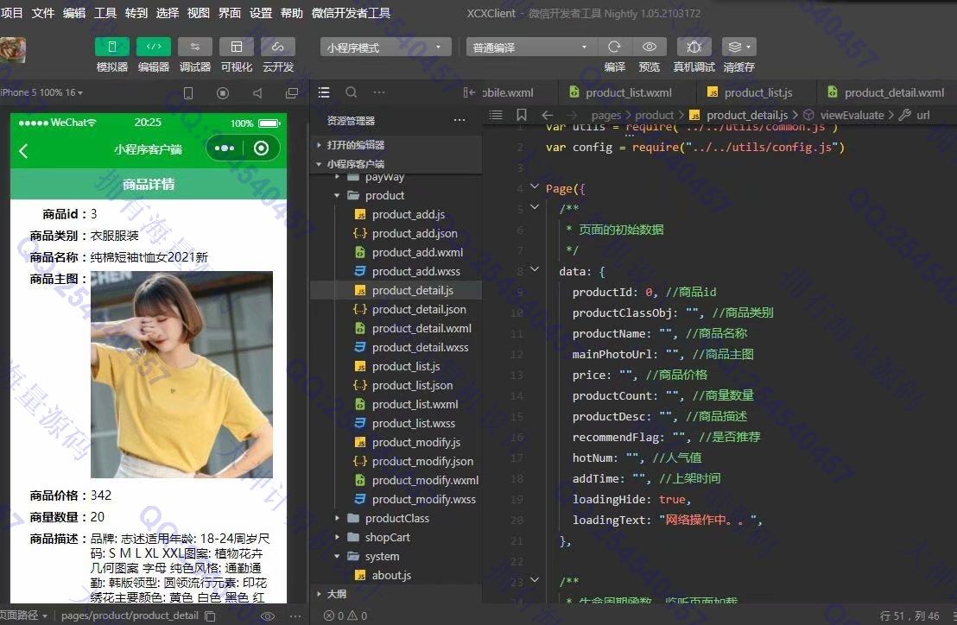Click the 真机调试 bug icon
The height and width of the screenshot is (625, 957).
694,47
